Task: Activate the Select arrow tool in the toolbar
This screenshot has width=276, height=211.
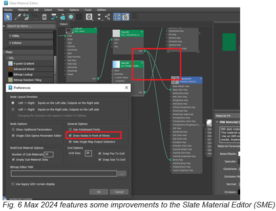Action: [x=8, y=17]
